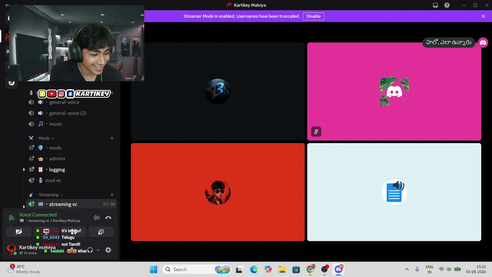The image size is (492, 277).
Task: Open Microsoft Store from the taskbar
Action: (x=296, y=269)
